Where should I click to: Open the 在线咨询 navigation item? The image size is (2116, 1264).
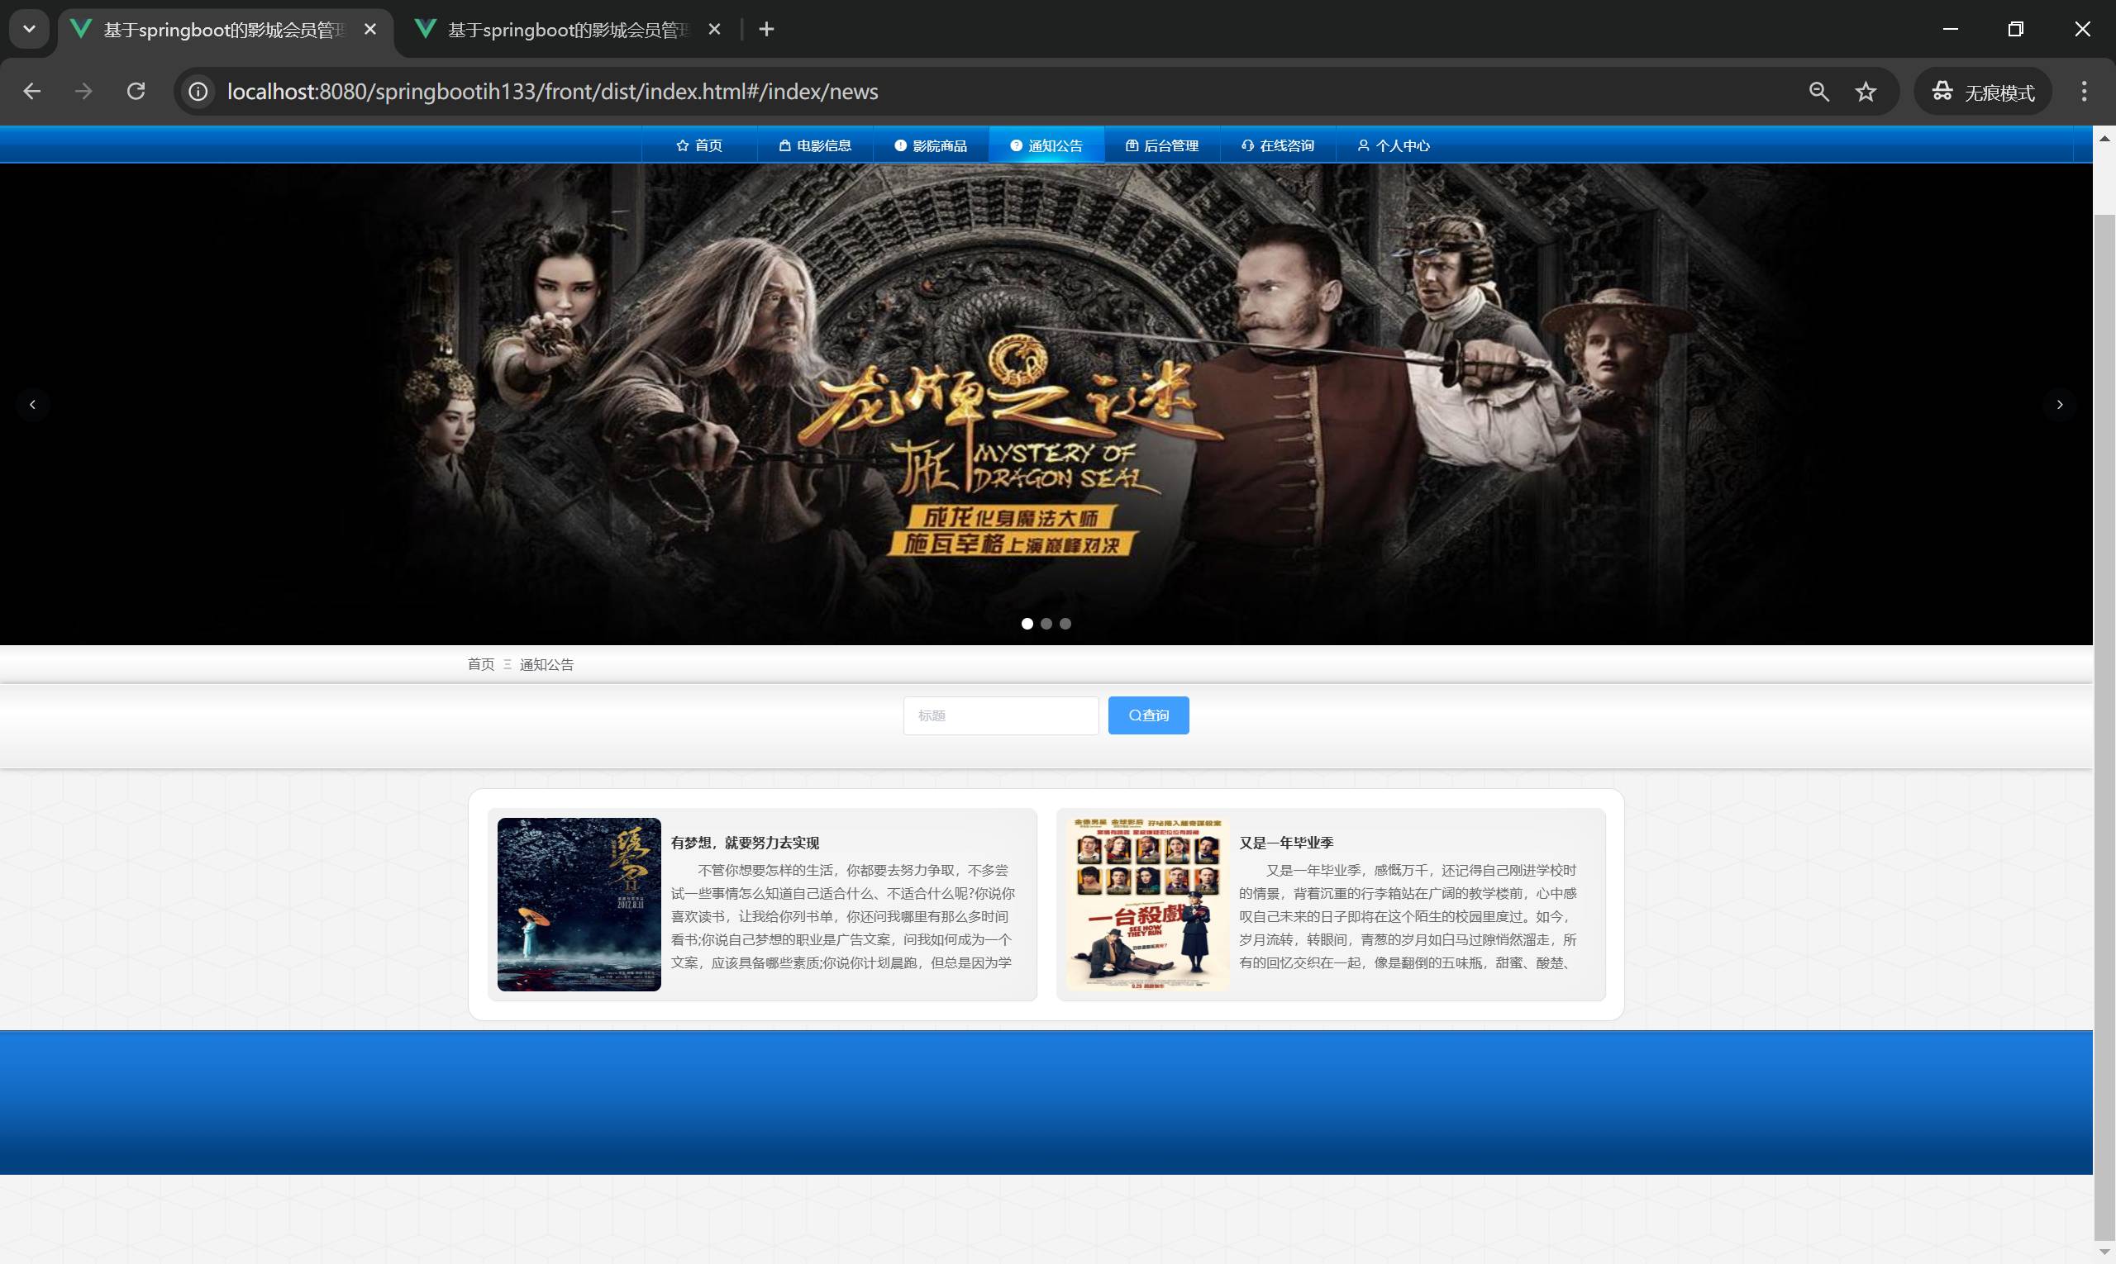[1277, 145]
